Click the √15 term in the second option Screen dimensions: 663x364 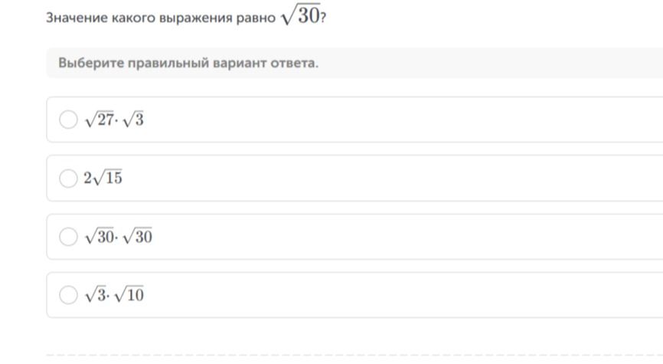tap(107, 178)
